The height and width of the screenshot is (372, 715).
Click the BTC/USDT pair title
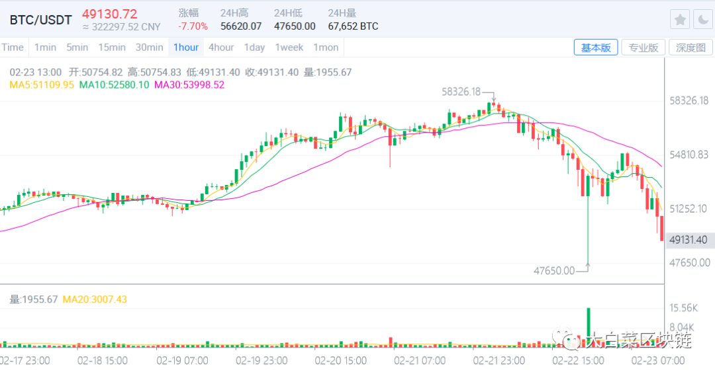point(40,20)
